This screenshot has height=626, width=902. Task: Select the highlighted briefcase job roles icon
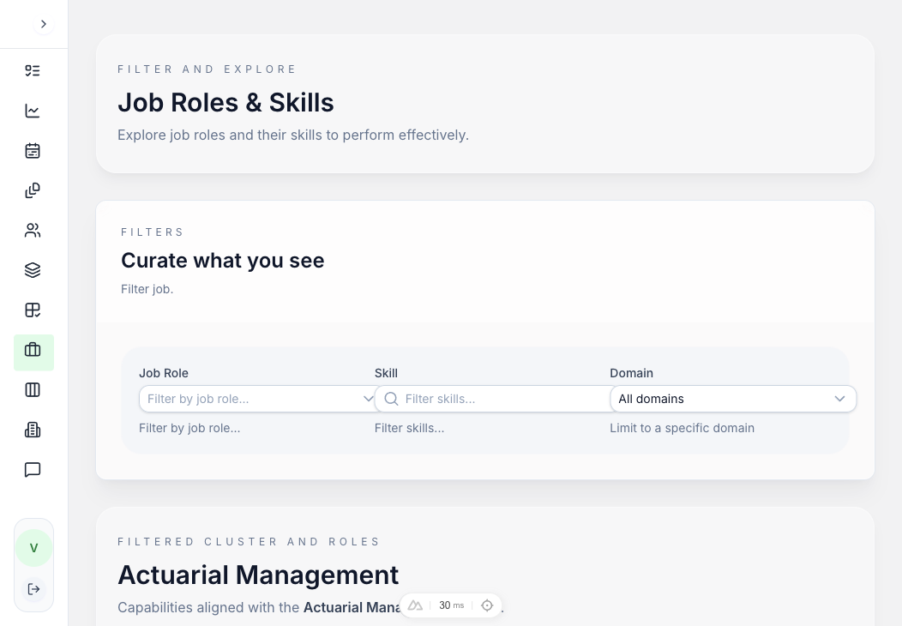33,352
